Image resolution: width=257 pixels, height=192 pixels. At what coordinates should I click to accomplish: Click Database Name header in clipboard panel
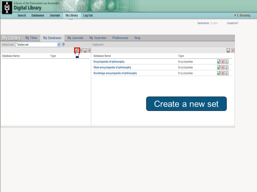point(102,56)
